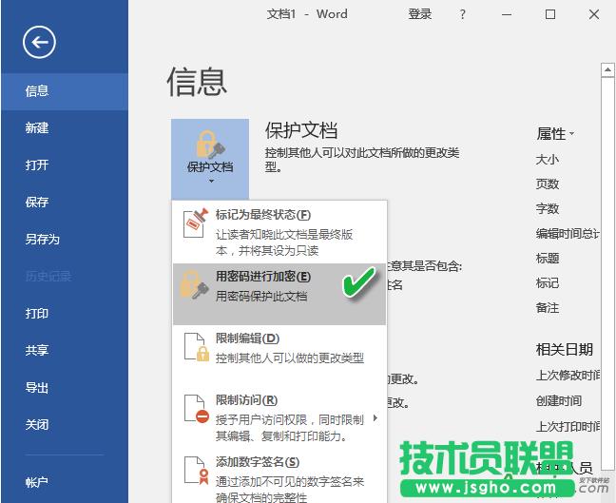This screenshot has height=503, width=616.
Task: Choose 标记为最终状态(F) menu entry
Action: pos(263,216)
